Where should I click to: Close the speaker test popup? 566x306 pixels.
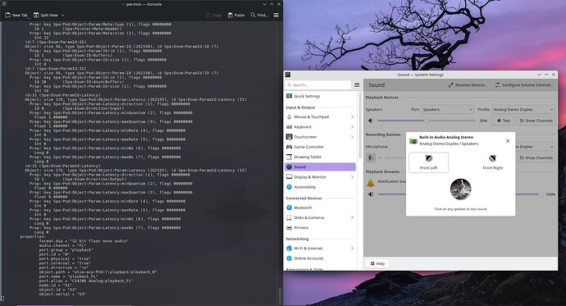[508, 141]
